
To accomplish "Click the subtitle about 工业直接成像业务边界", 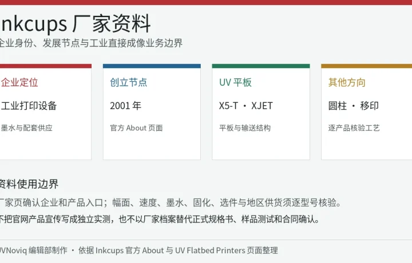I will (91, 43).
